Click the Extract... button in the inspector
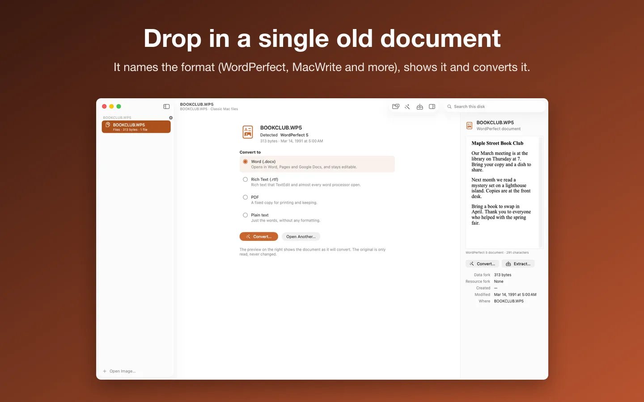This screenshot has height=402, width=644. [518, 264]
